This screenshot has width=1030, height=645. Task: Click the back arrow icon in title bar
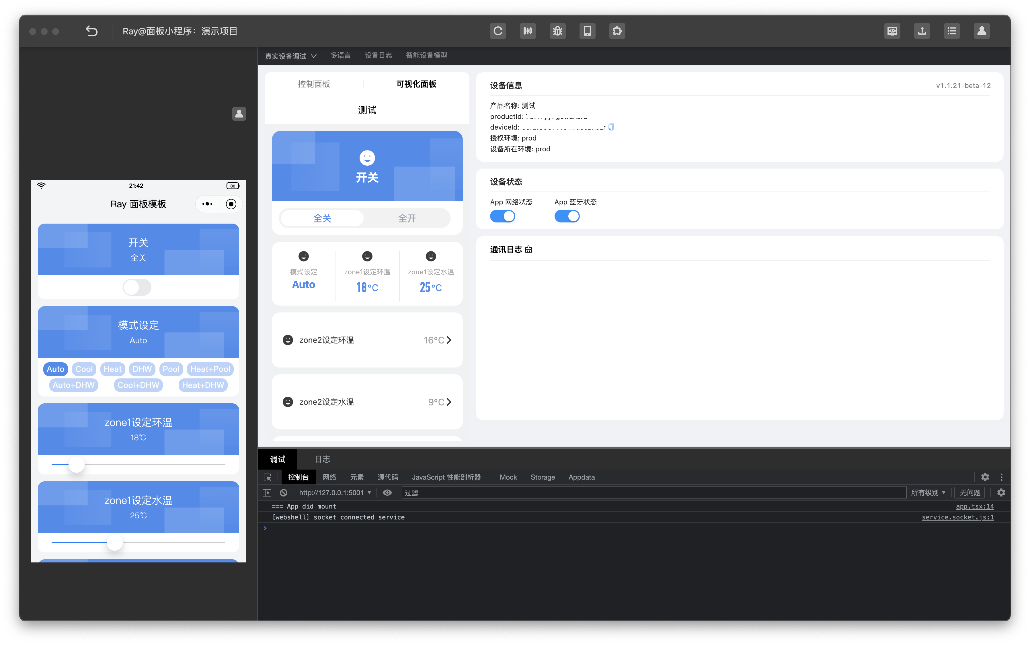91,31
